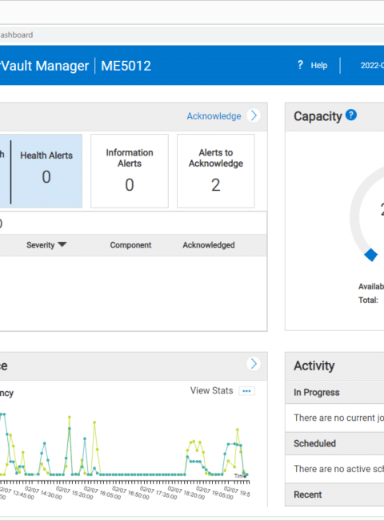
Task: Click the Acknowledge link
Action: coord(214,116)
